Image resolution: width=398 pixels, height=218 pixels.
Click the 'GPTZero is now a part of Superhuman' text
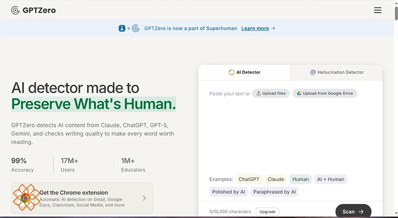191,29
